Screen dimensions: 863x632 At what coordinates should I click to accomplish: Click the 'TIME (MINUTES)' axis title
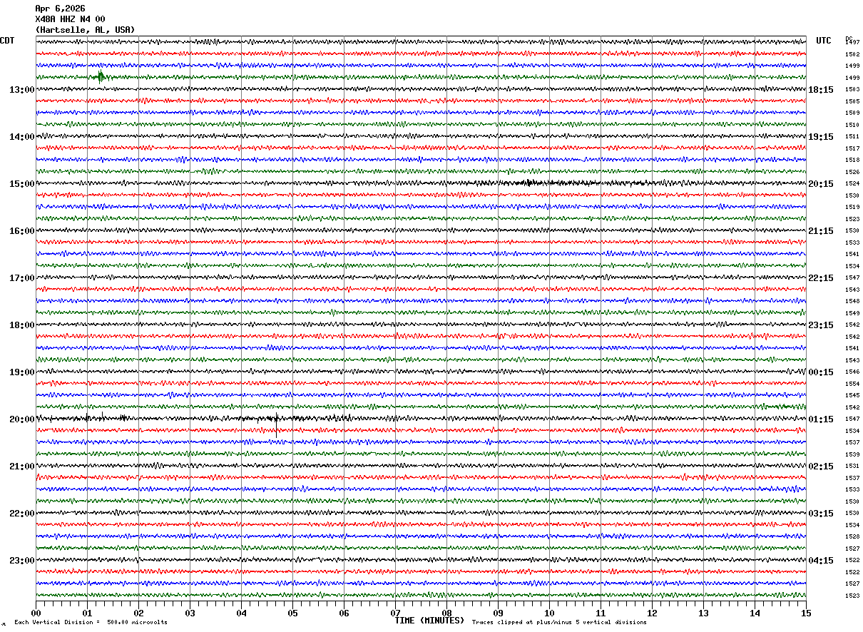click(x=429, y=621)
